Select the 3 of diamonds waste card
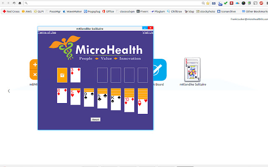The image size is (268, 167). (x=75, y=75)
